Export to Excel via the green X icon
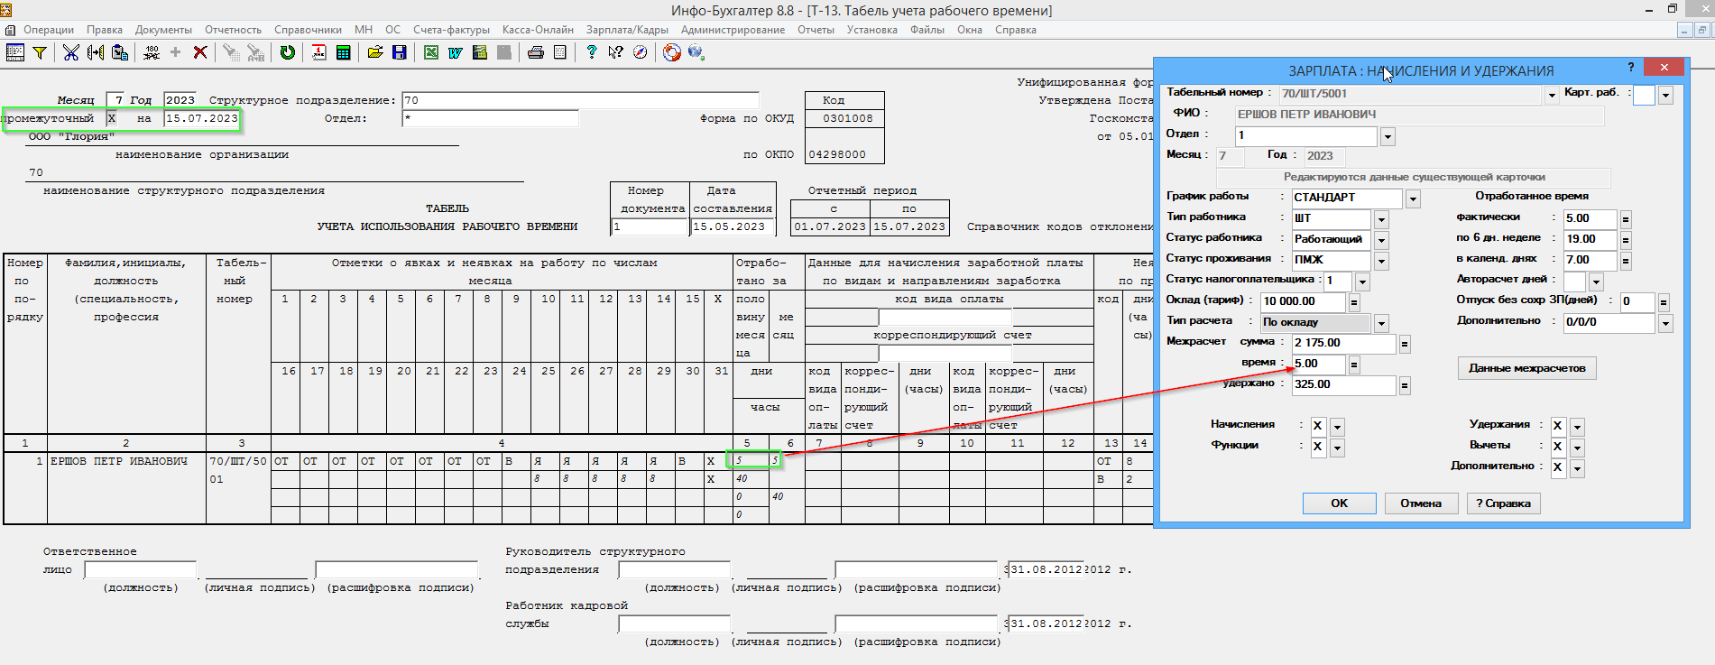The width and height of the screenshot is (1715, 665). pos(431,52)
